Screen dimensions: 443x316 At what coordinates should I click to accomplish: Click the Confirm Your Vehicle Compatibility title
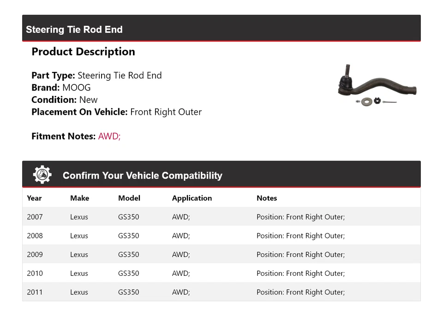[x=142, y=175]
